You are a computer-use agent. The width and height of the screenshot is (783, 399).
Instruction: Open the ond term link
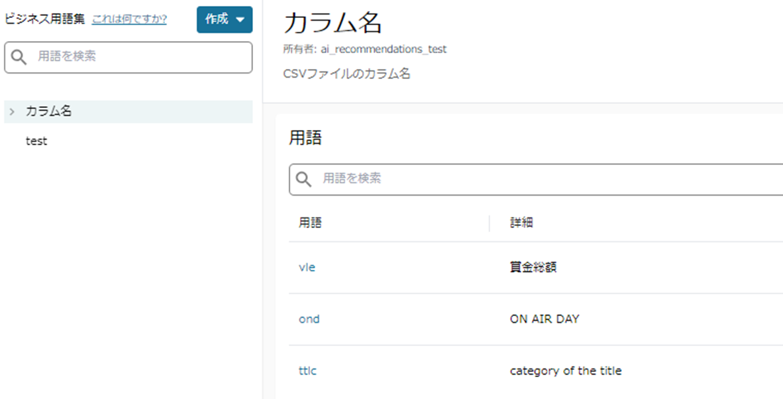point(309,319)
